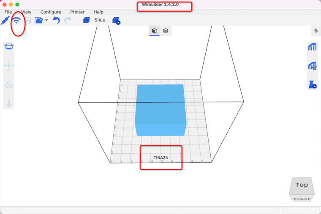Open the Printer menu
Viewport: 321px width, 214px height.
77,12
